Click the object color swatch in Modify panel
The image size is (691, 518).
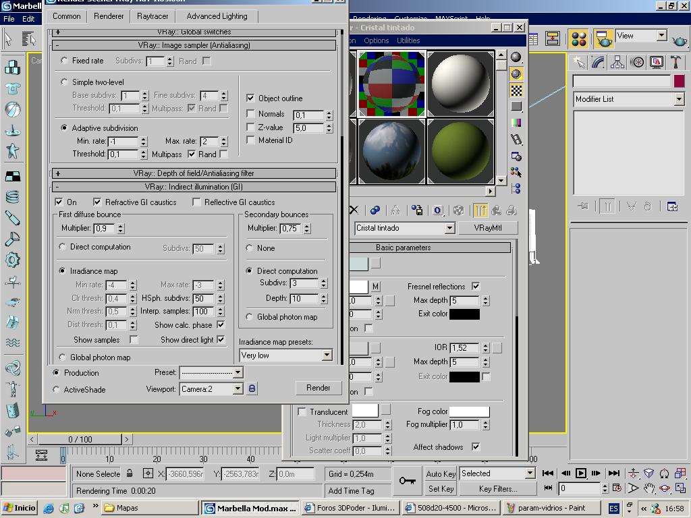pos(679,81)
